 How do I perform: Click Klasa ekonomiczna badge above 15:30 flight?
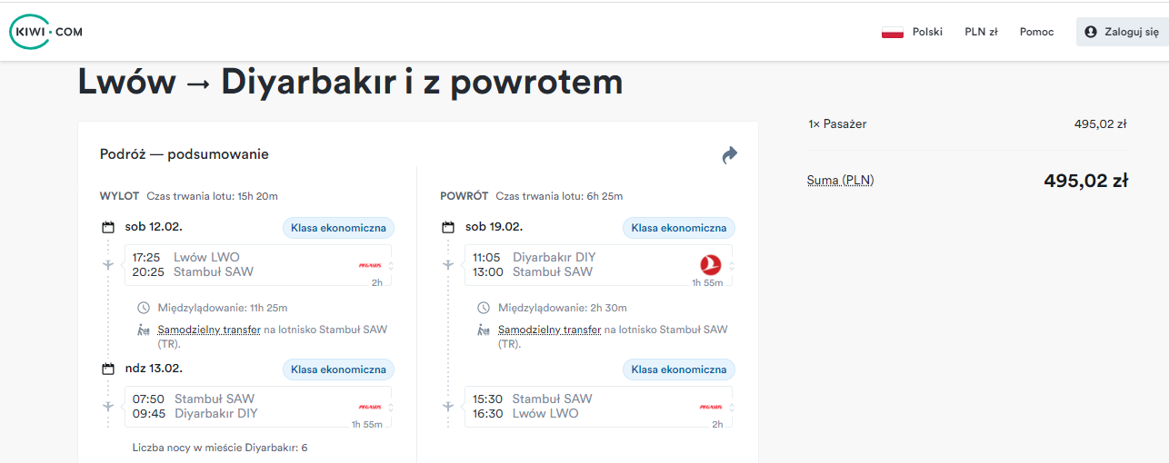click(679, 369)
